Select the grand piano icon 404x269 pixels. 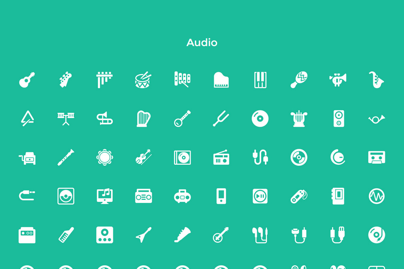[221, 80]
